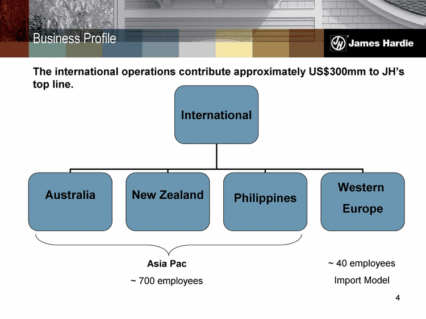Click the US$300mm headline sentence

click(x=219, y=78)
